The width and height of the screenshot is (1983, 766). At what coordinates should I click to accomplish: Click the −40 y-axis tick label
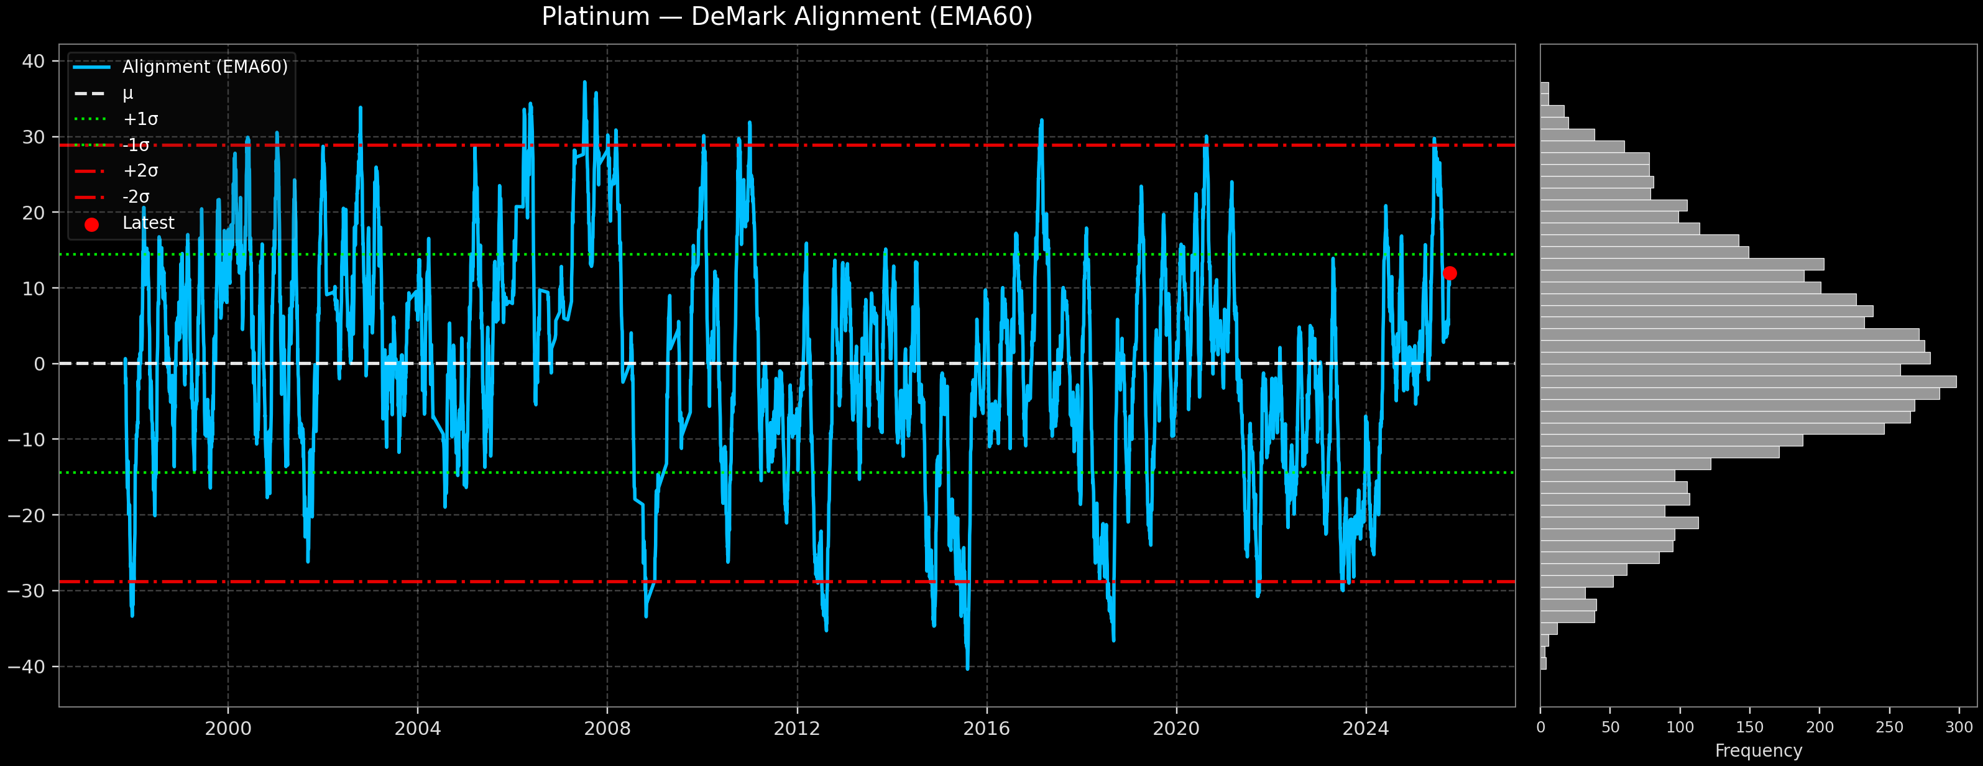click(x=27, y=666)
